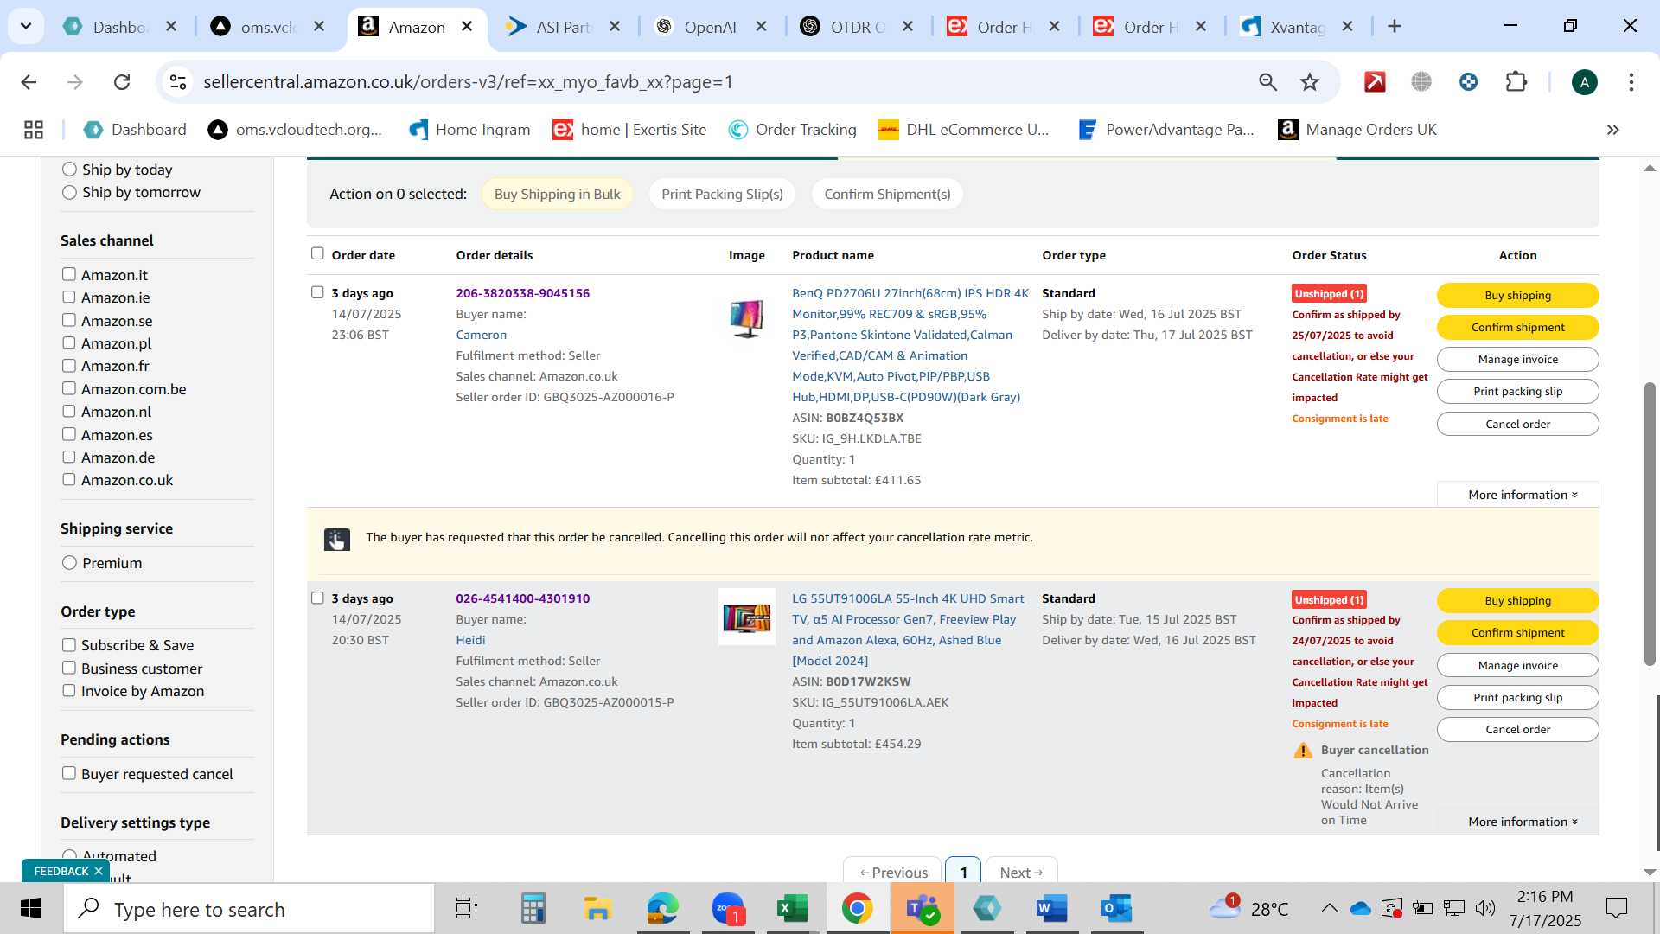Viewport: 1660px width, 934px height.
Task: Switch to the OTDR tab
Action: point(856,27)
